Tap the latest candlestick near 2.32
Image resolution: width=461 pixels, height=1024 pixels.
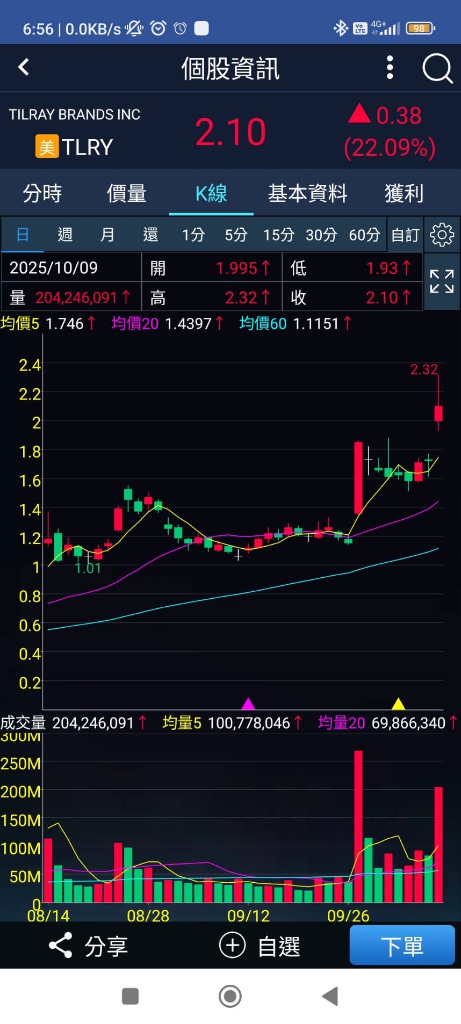pyautogui.click(x=438, y=413)
